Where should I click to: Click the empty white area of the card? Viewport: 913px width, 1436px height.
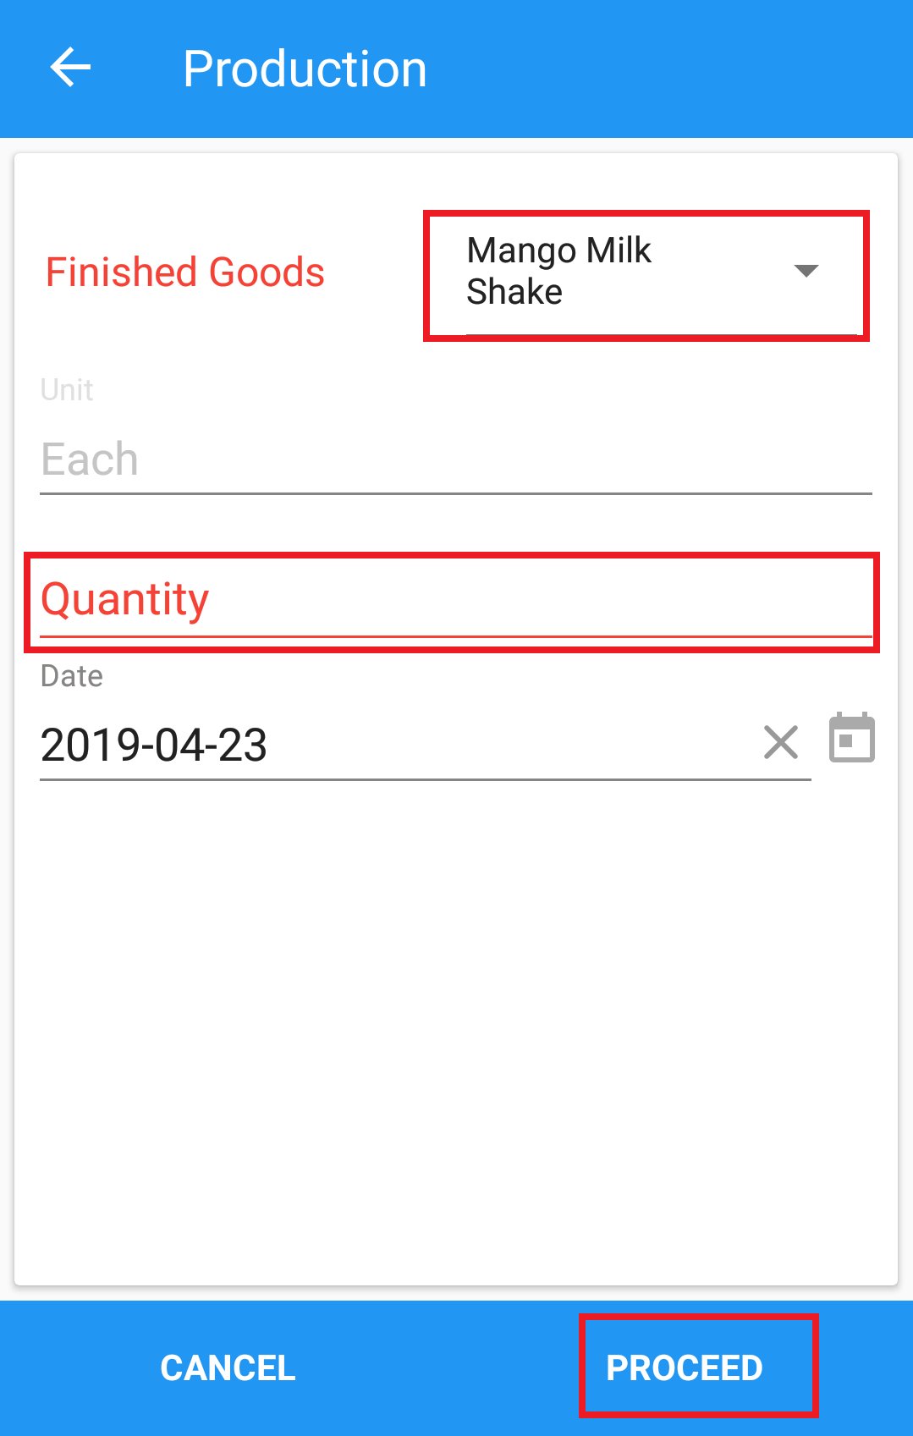coord(455,1032)
